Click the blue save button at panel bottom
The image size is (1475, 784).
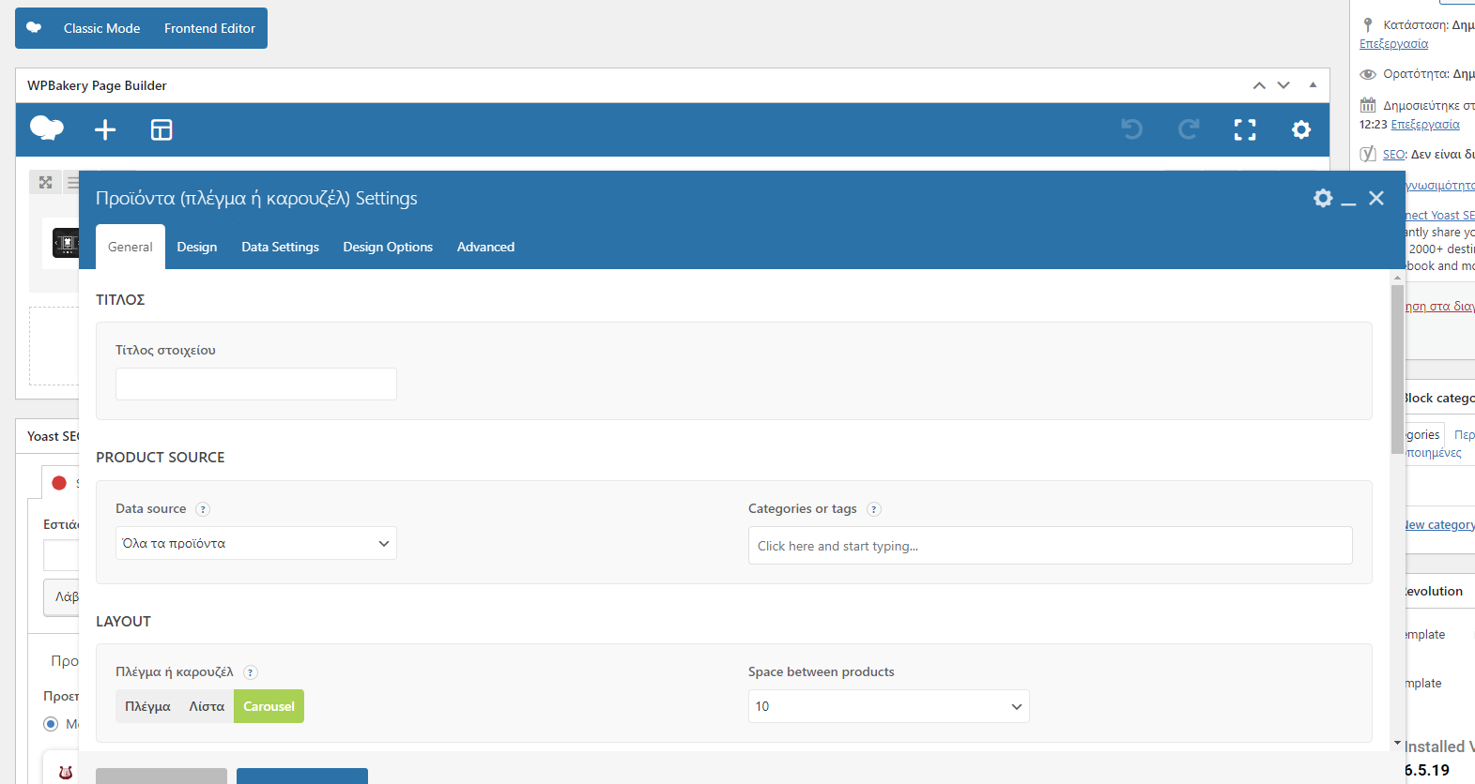tap(302, 776)
